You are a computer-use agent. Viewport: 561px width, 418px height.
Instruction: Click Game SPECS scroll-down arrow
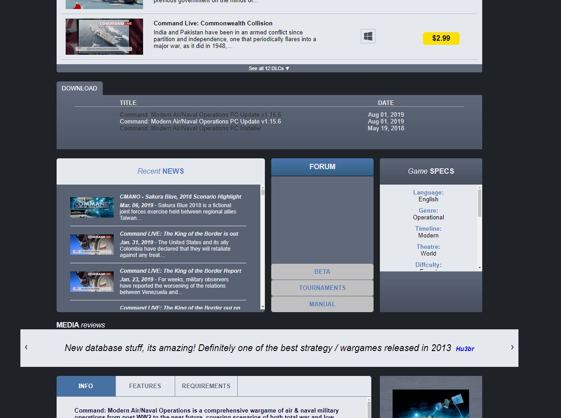coord(480,268)
